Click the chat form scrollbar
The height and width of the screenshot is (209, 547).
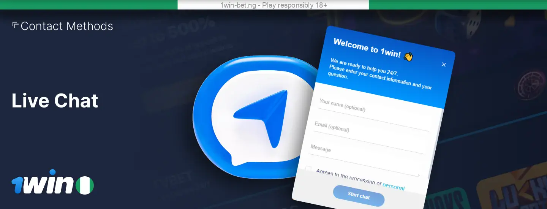[x=435, y=144]
